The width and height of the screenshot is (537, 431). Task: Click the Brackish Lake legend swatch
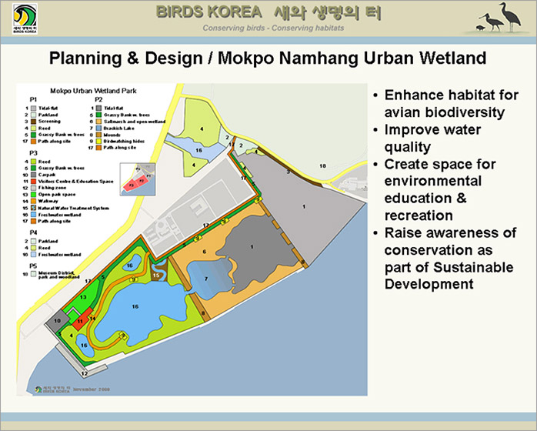(x=99, y=128)
